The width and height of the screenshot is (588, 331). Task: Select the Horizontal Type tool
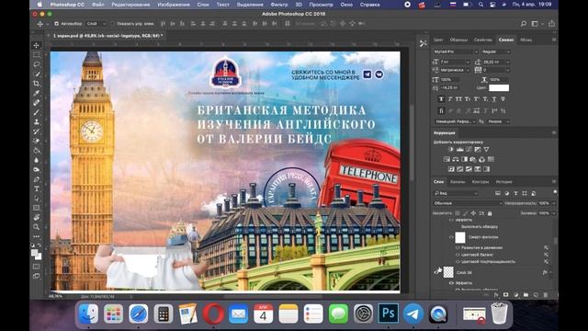(x=37, y=188)
